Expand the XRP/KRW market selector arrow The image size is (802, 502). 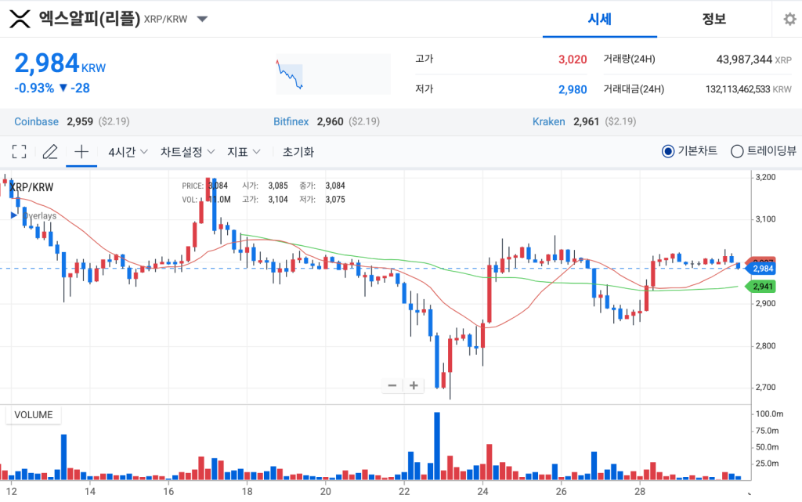coord(203,19)
